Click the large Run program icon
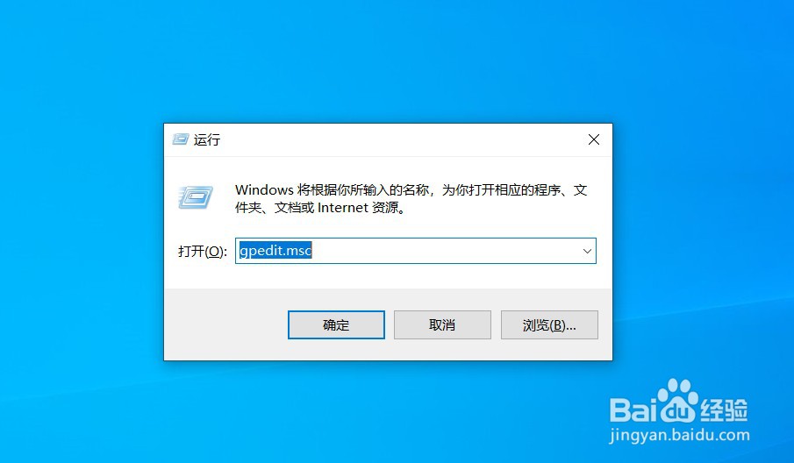The width and height of the screenshot is (794, 463). click(x=196, y=196)
